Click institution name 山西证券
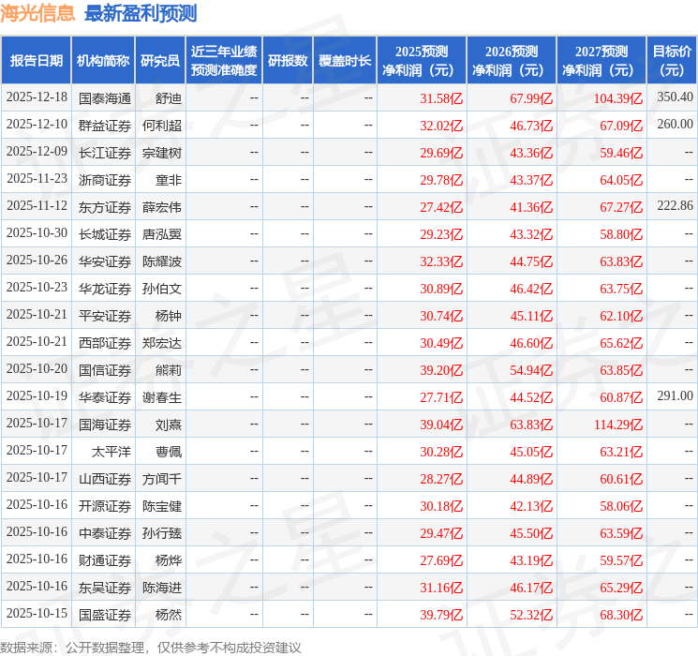Screen dimensions: 698x656 [x=105, y=479]
